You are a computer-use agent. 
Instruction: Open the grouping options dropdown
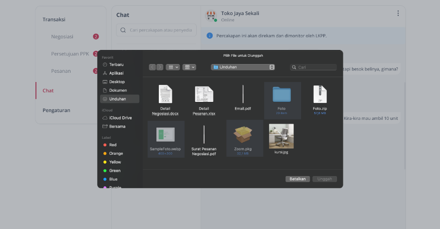(x=189, y=67)
